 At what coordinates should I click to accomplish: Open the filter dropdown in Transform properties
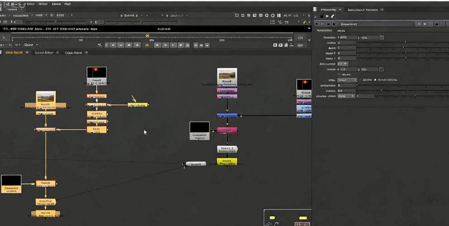[x=348, y=80]
